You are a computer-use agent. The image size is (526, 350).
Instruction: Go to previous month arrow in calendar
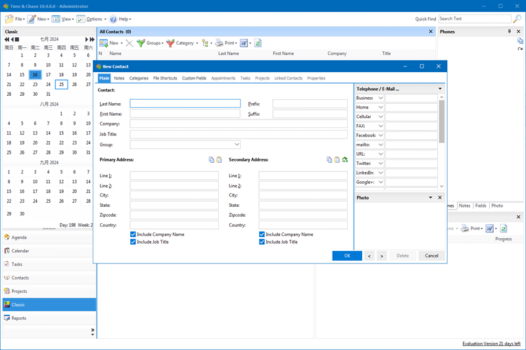pyautogui.click(x=12, y=39)
